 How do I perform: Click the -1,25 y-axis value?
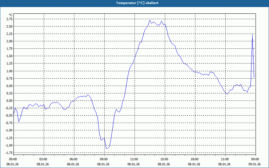tap(9, 138)
